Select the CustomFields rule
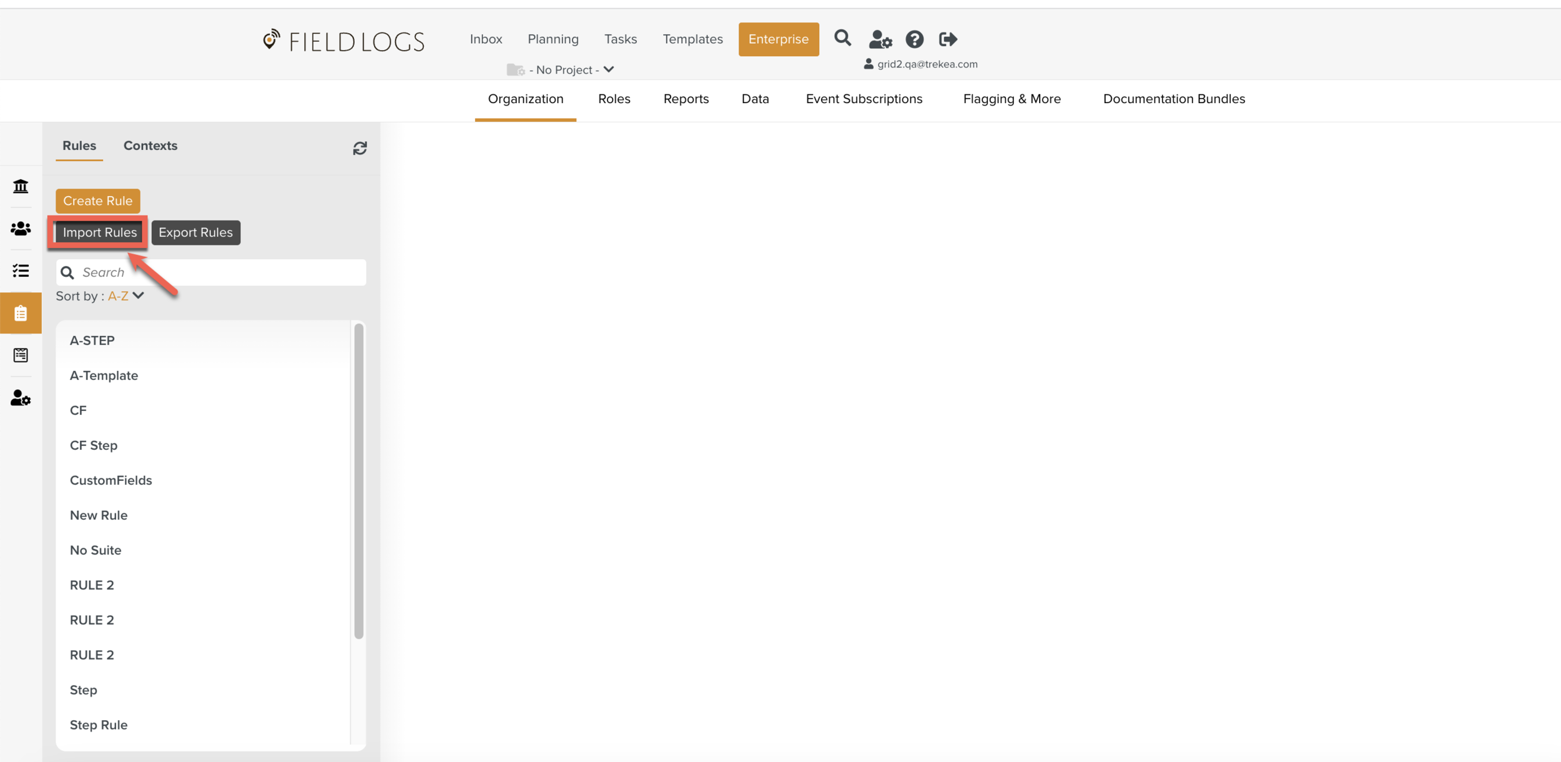 [x=111, y=480]
